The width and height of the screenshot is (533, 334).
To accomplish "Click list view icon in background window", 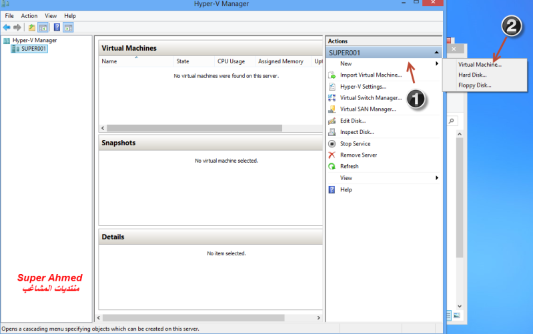I will click(x=449, y=315).
